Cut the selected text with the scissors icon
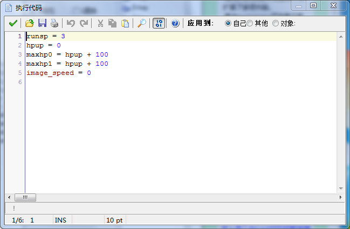Viewport: 350px width, 229px height. click(x=100, y=23)
